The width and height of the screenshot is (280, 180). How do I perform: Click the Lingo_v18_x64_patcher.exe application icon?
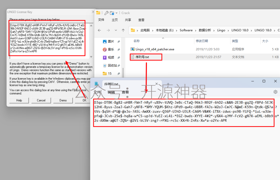[132, 49]
